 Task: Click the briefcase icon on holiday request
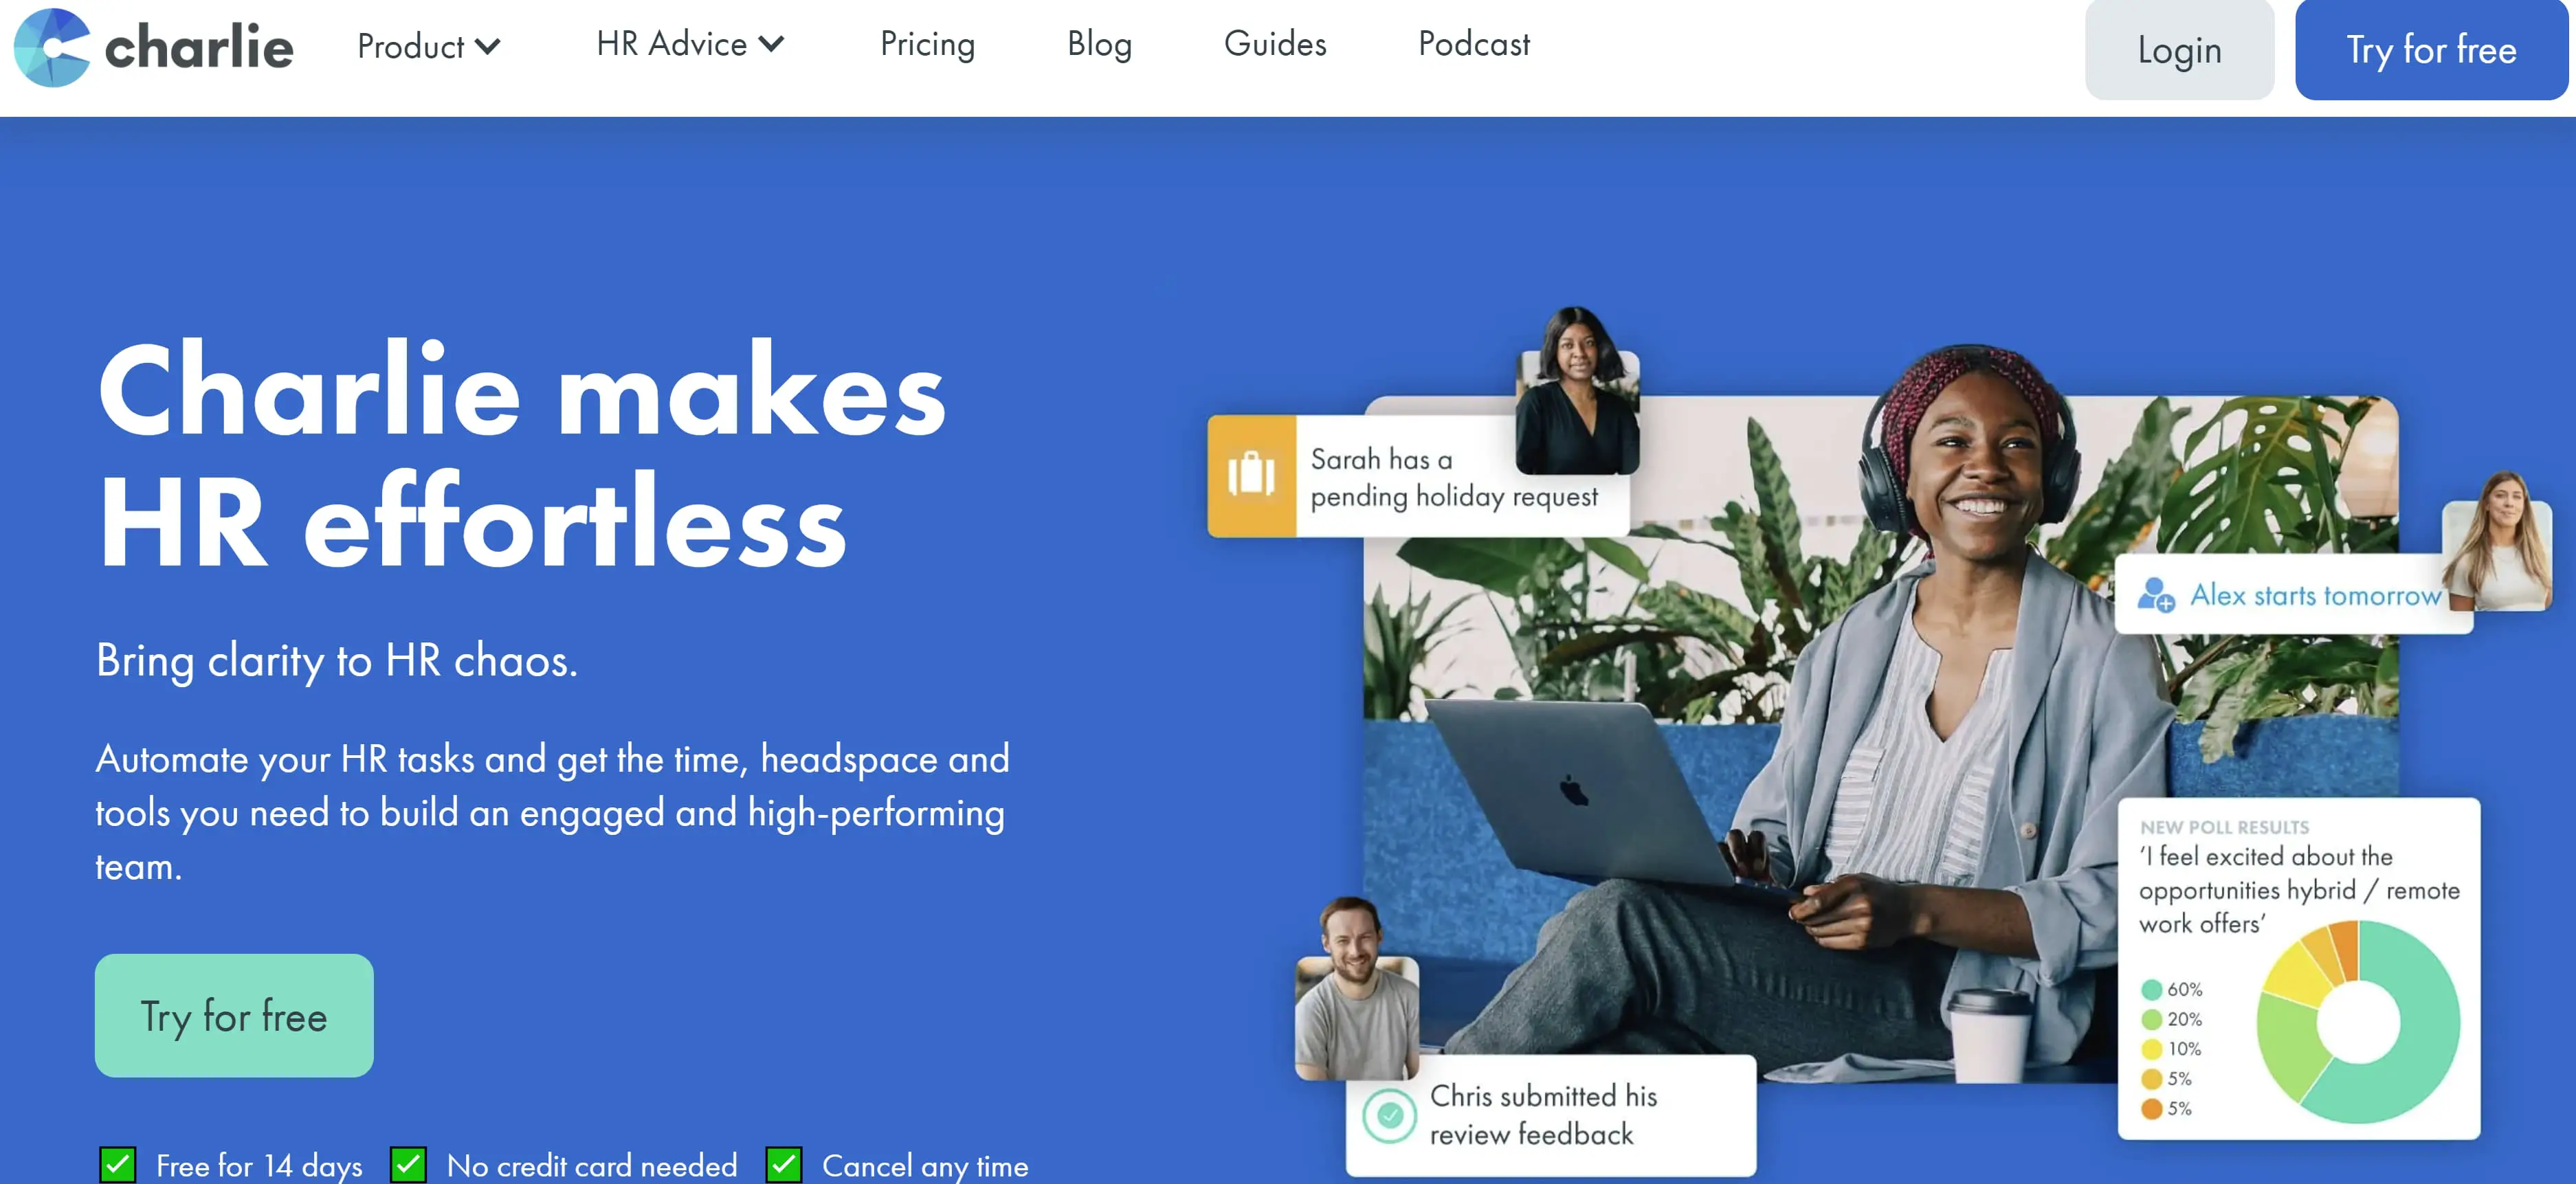click(x=1252, y=476)
